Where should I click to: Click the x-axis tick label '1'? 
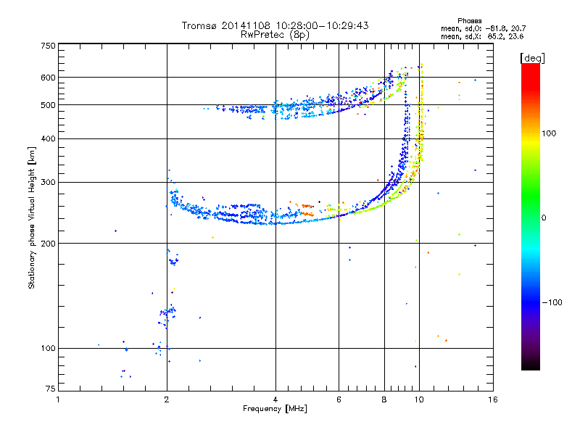(x=58, y=399)
